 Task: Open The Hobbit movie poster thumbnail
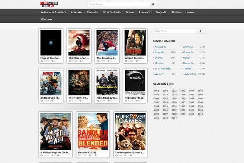pyautogui.click(x=79, y=82)
